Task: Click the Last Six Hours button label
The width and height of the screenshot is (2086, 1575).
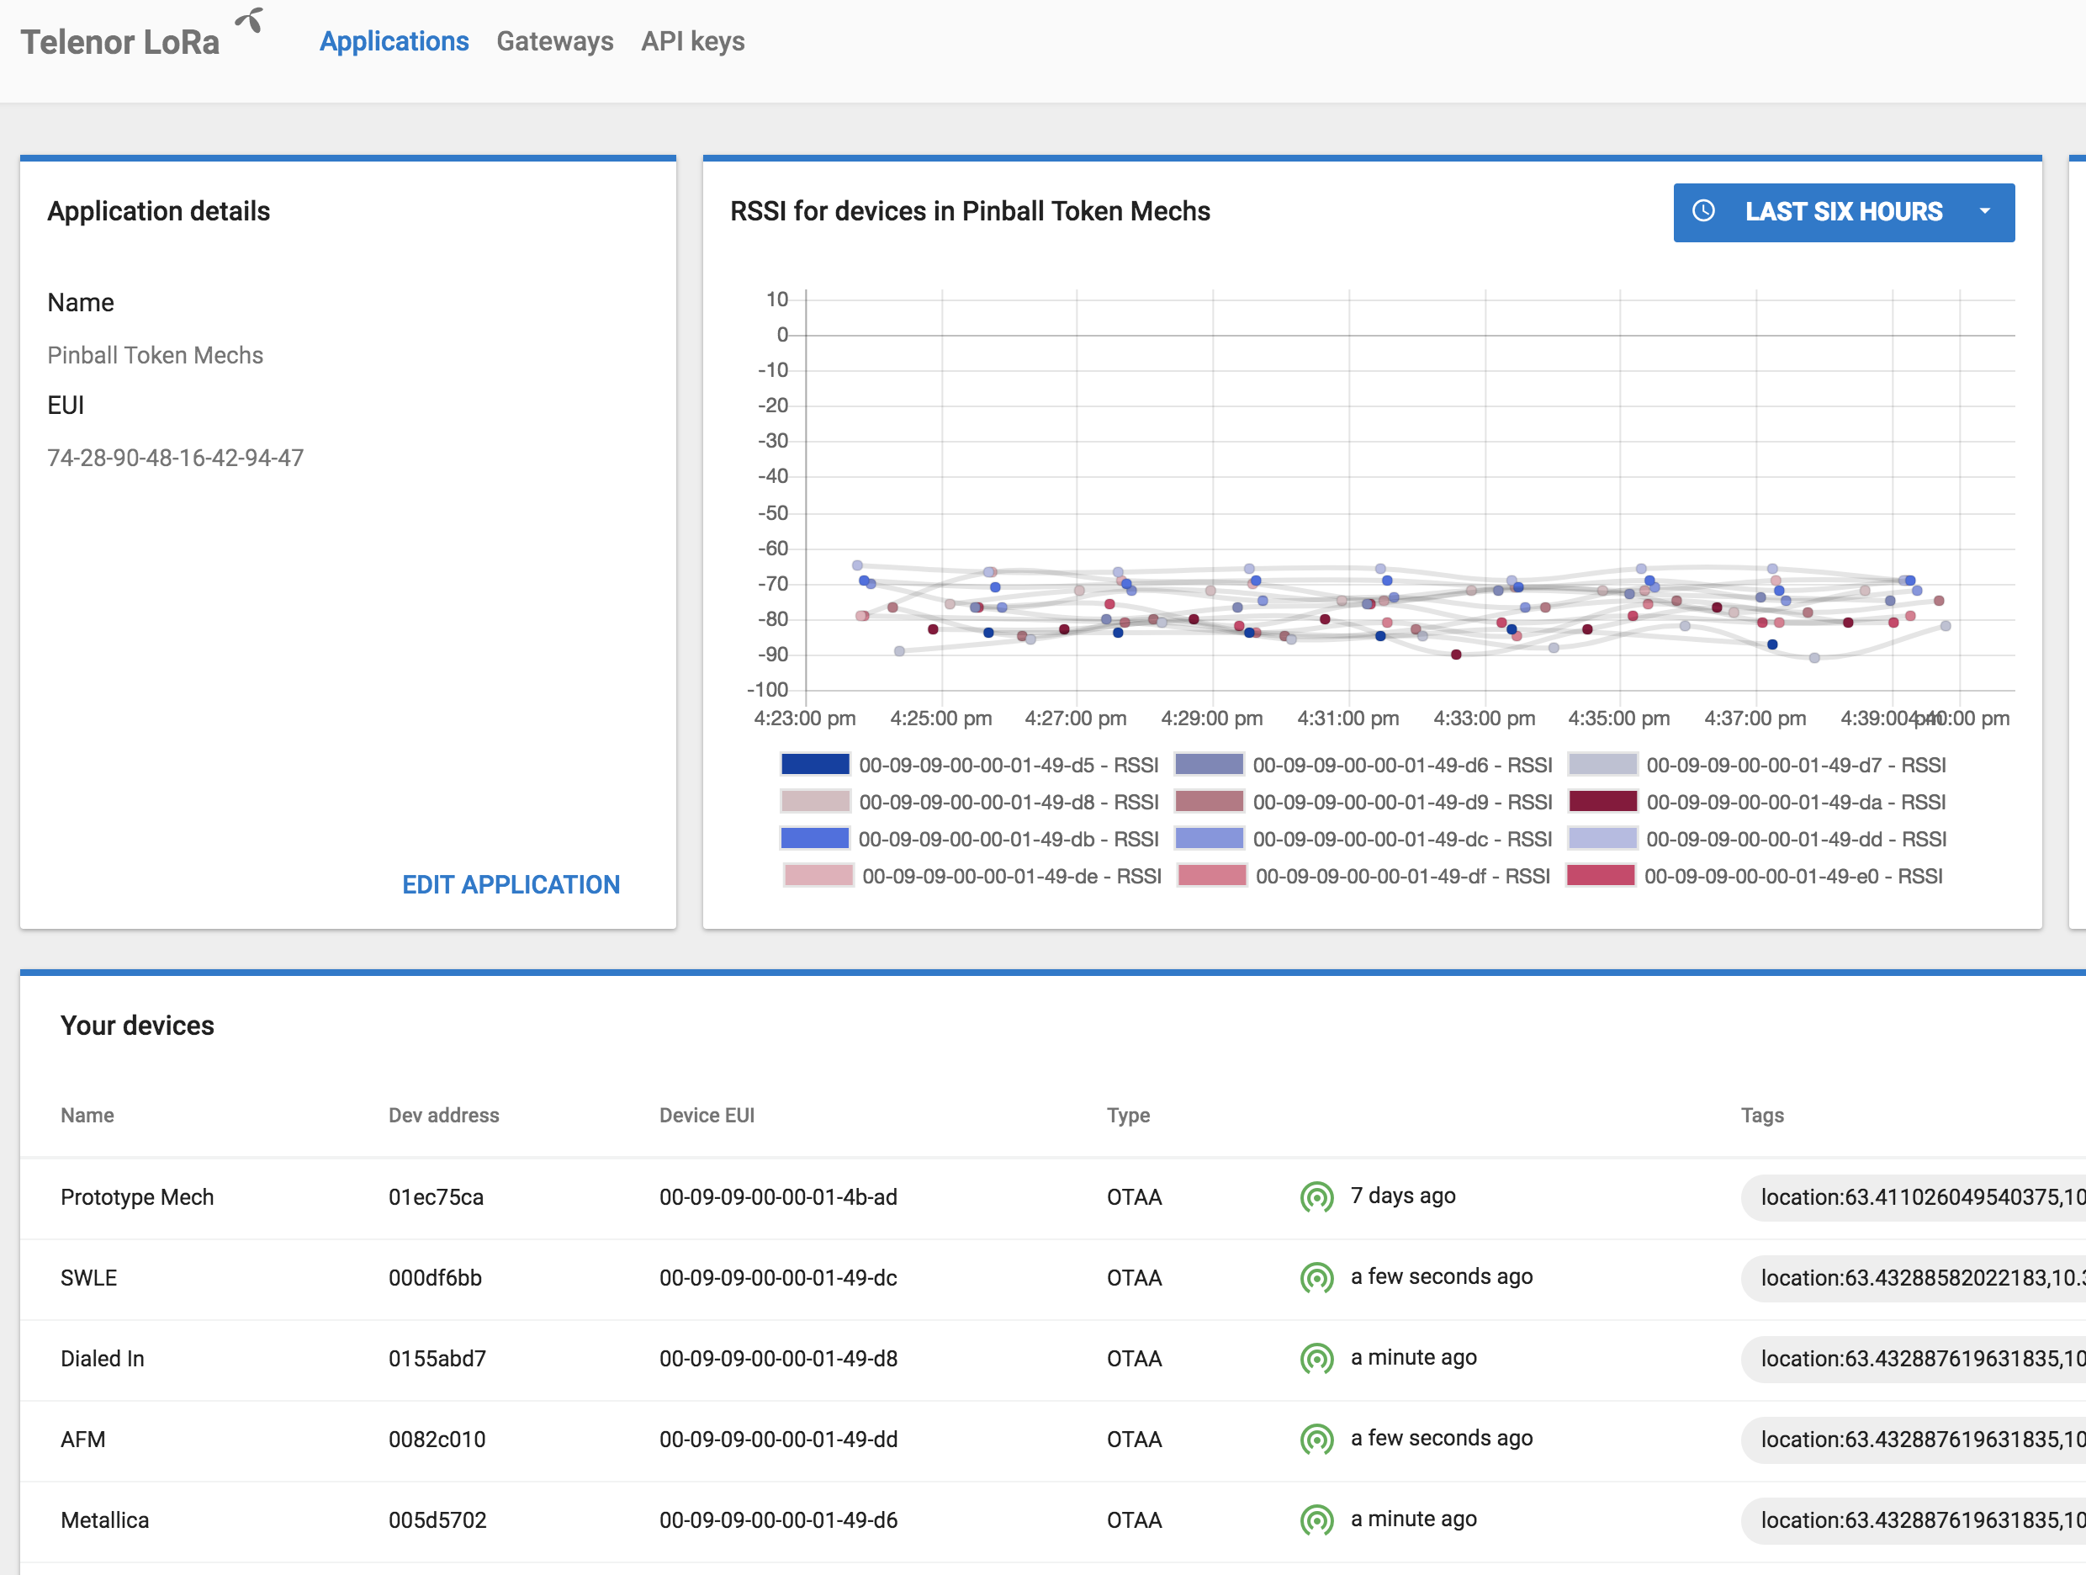Action: point(1844,212)
